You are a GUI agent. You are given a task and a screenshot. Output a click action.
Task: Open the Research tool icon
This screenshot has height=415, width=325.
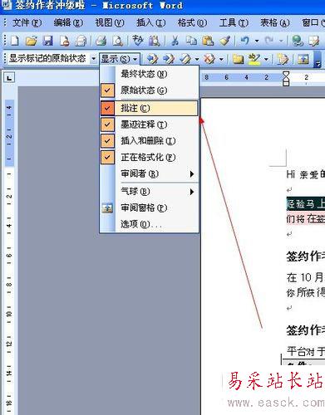(x=154, y=41)
